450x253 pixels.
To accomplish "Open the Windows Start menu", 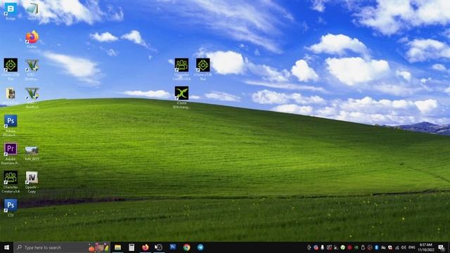I will tap(6, 247).
